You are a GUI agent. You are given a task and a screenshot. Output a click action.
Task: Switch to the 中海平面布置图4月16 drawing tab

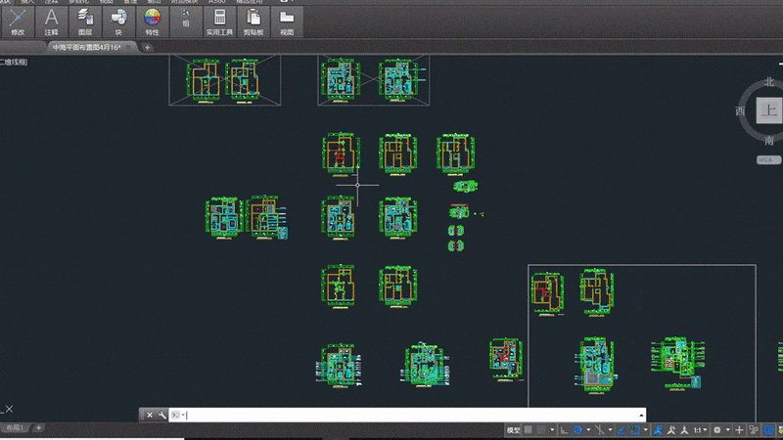(x=86, y=47)
